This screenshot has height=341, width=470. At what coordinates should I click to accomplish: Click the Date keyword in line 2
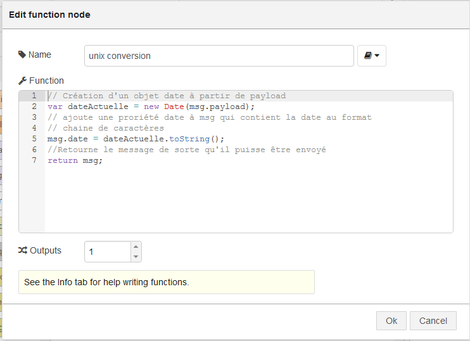tap(174, 106)
